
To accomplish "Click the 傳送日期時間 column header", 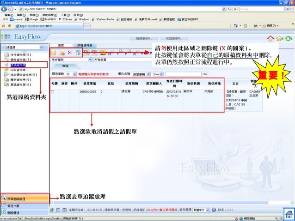I will click(174, 84).
